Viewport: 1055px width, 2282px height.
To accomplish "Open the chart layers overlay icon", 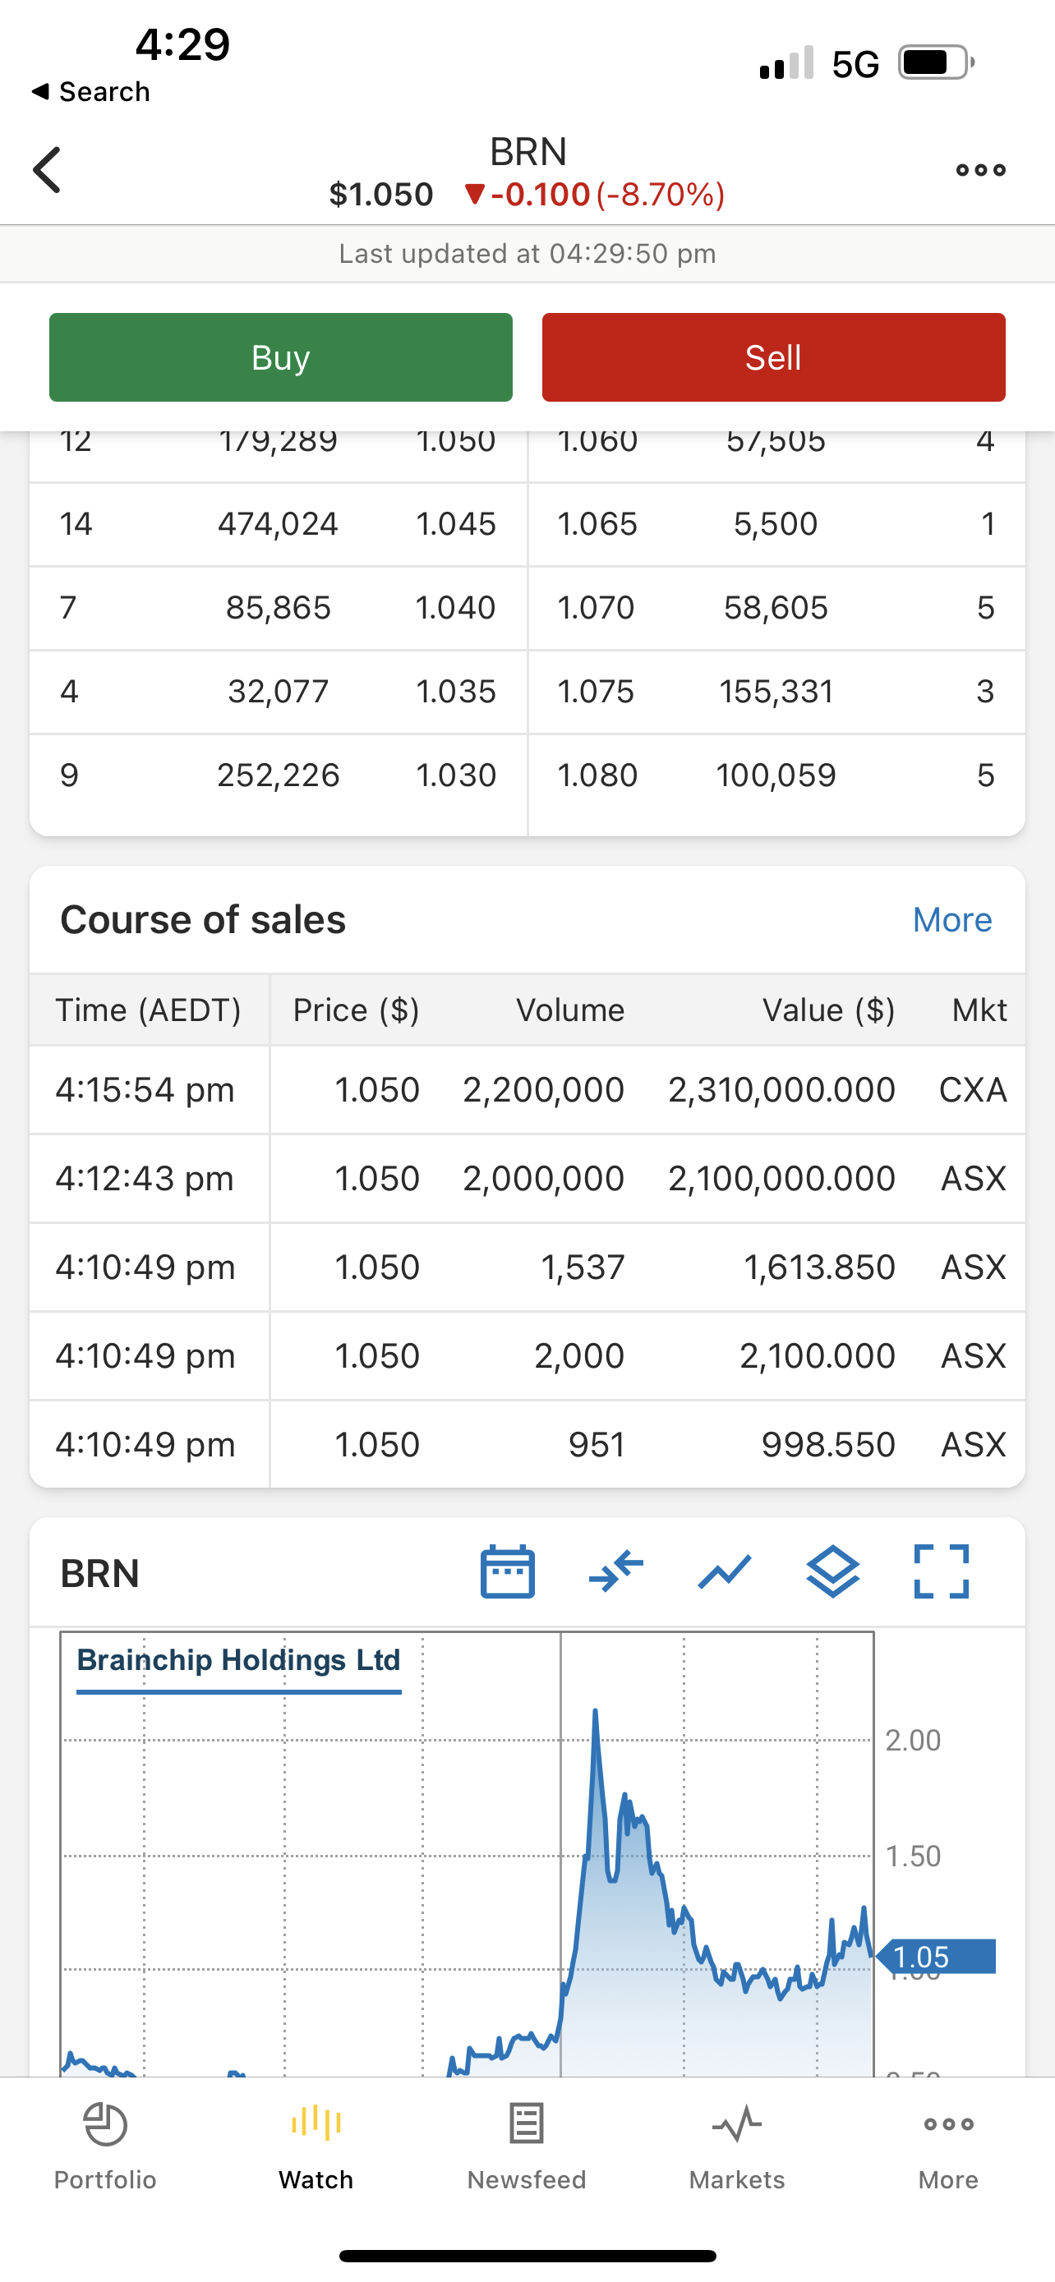I will click(832, 1572).
